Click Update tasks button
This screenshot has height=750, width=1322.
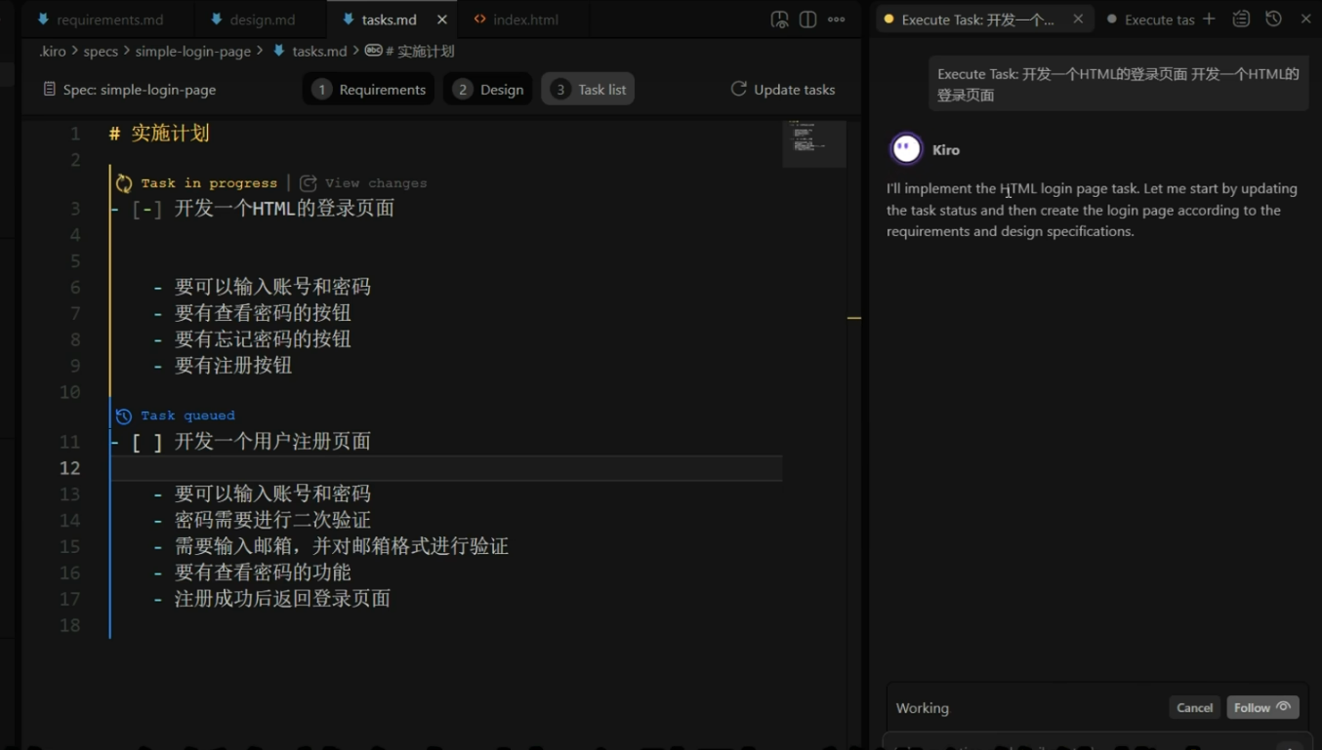click(783, 89)
